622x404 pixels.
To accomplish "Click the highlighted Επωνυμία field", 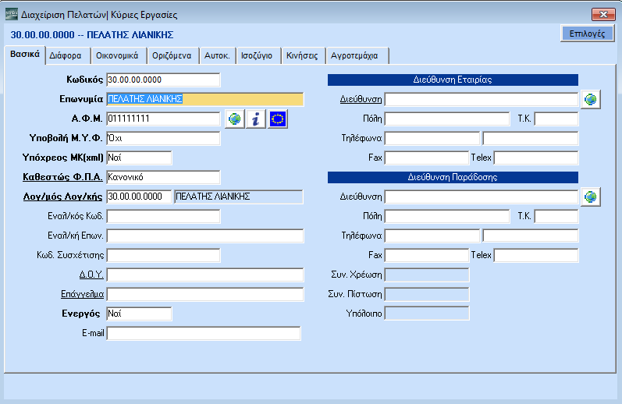I will click(205, 99).
